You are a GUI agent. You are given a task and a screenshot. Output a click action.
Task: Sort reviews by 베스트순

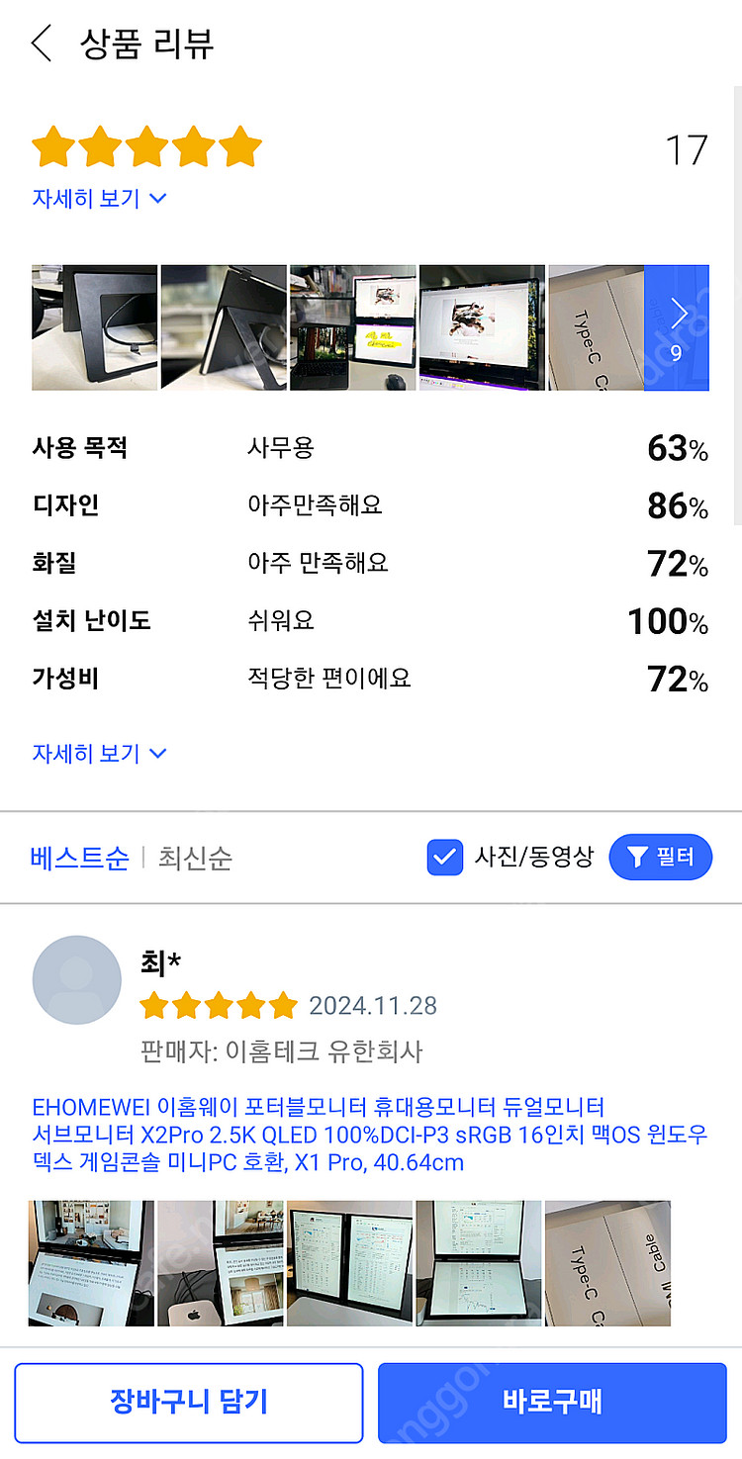point(79,858)
